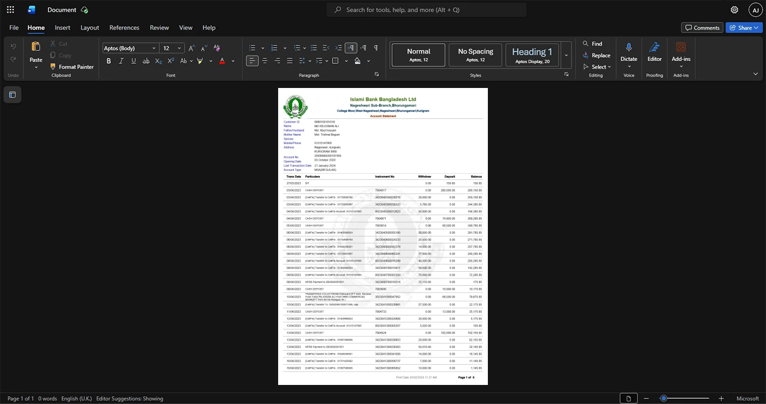Click the clear formatting icon
The height and width of the screenshot is (404, 766).
(x=216, y=48)
